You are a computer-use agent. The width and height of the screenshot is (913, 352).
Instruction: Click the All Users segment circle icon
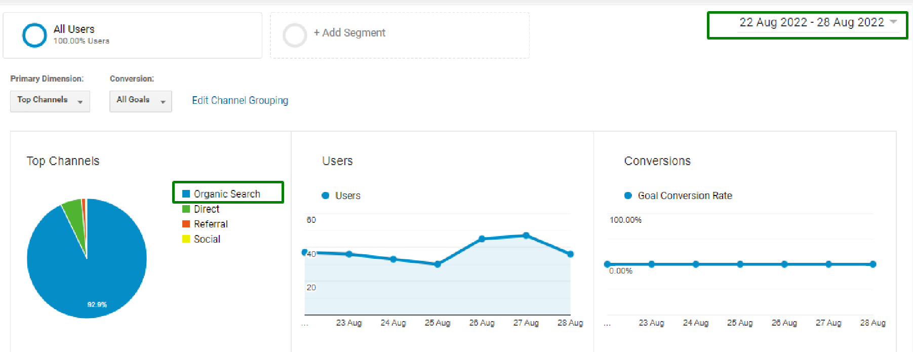tap(35, 35)
